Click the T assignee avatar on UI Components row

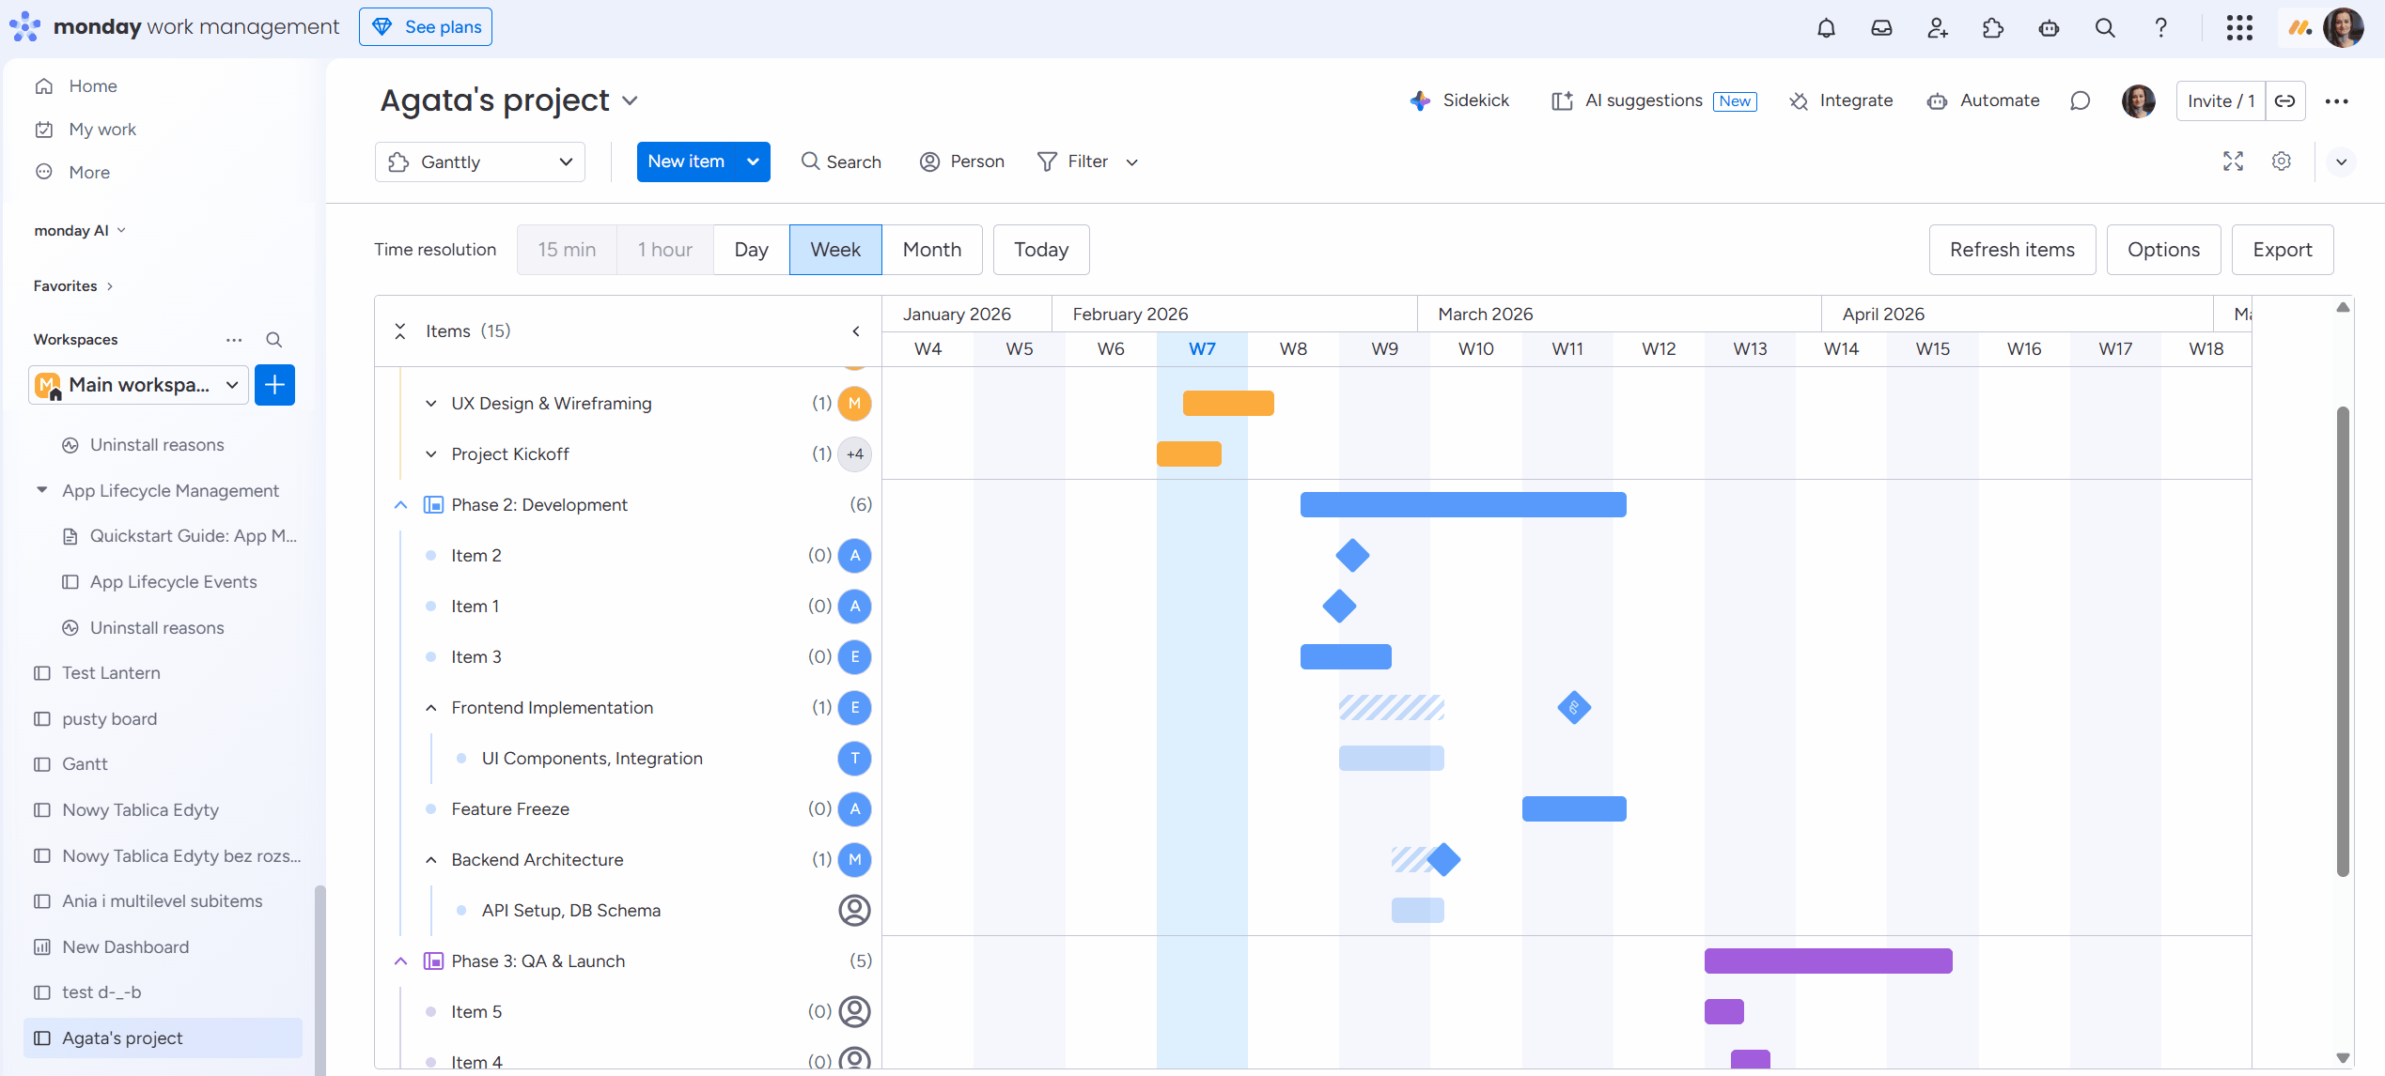(854, 759)
